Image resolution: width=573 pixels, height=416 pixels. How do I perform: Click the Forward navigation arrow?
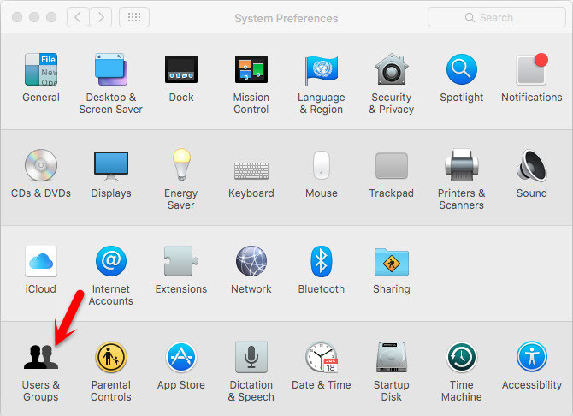101,17
